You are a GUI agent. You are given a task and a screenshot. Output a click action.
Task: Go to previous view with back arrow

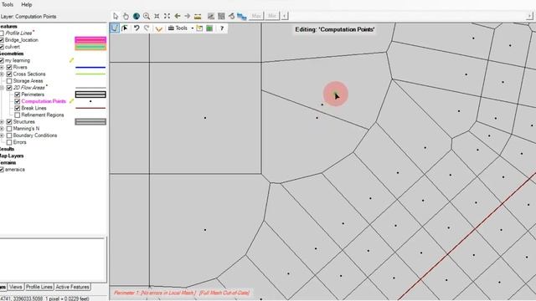[177, 16]
